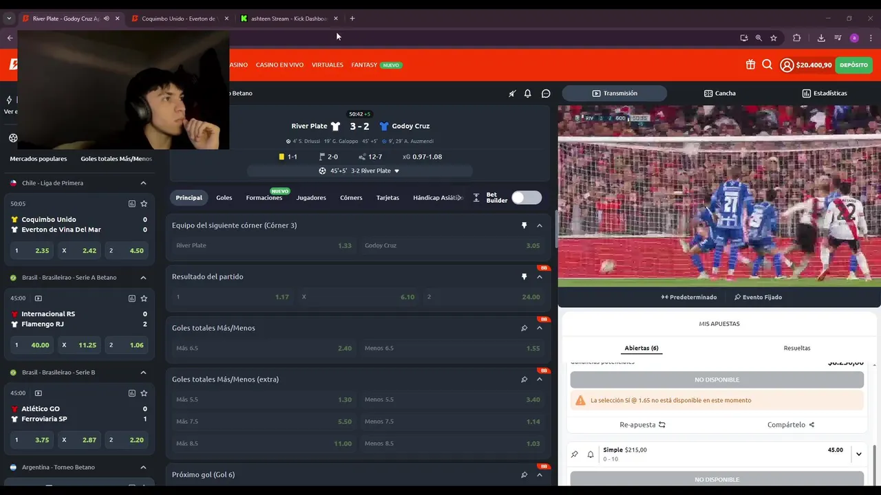The height and width of the screenshot is (495, 881).
Task: Open Chrome extensions puzzle icon
Action: pos(797,38)
